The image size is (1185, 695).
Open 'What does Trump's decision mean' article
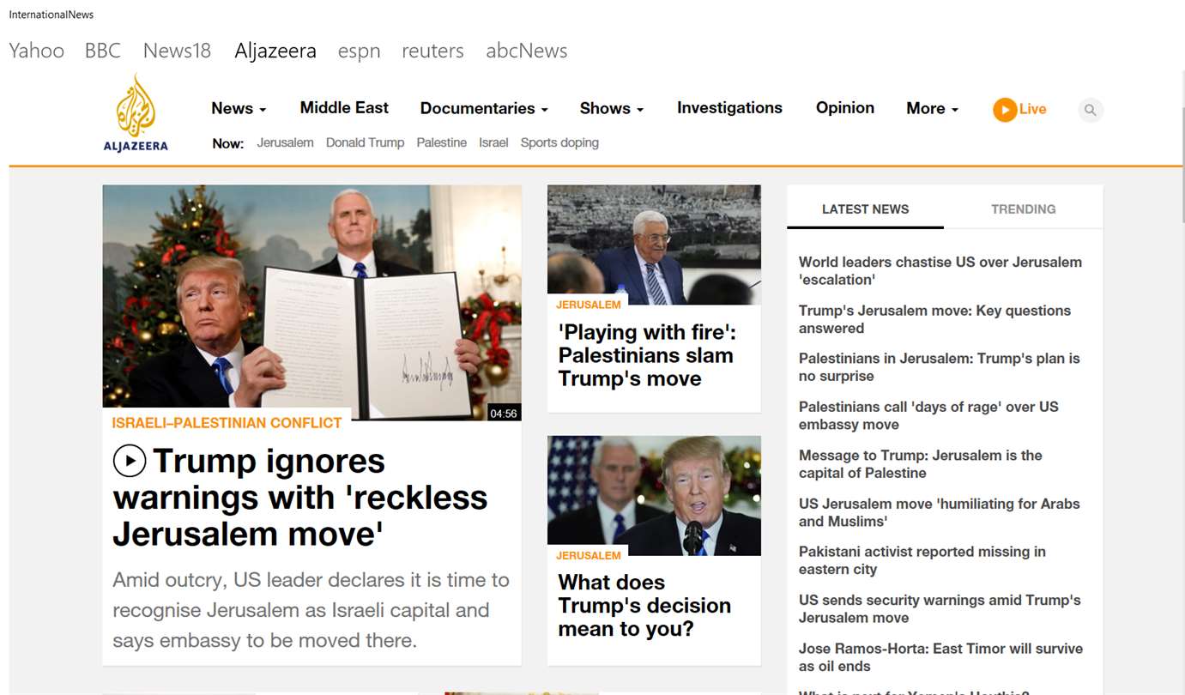[x=644, y=605]
